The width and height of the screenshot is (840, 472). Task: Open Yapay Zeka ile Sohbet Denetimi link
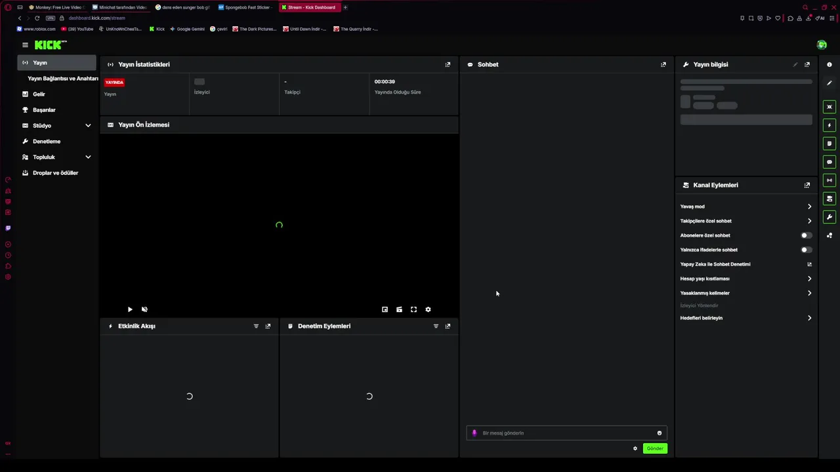(x=746, y=264)
